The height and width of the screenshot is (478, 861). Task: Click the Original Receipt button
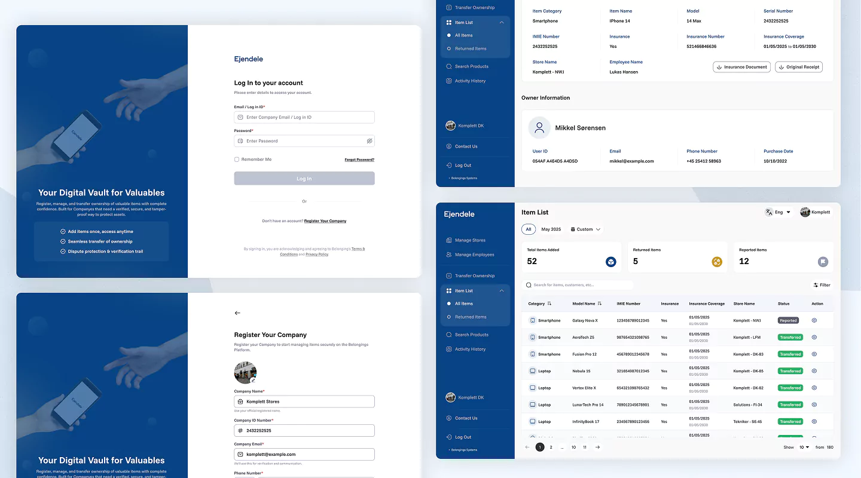[799, 67]
